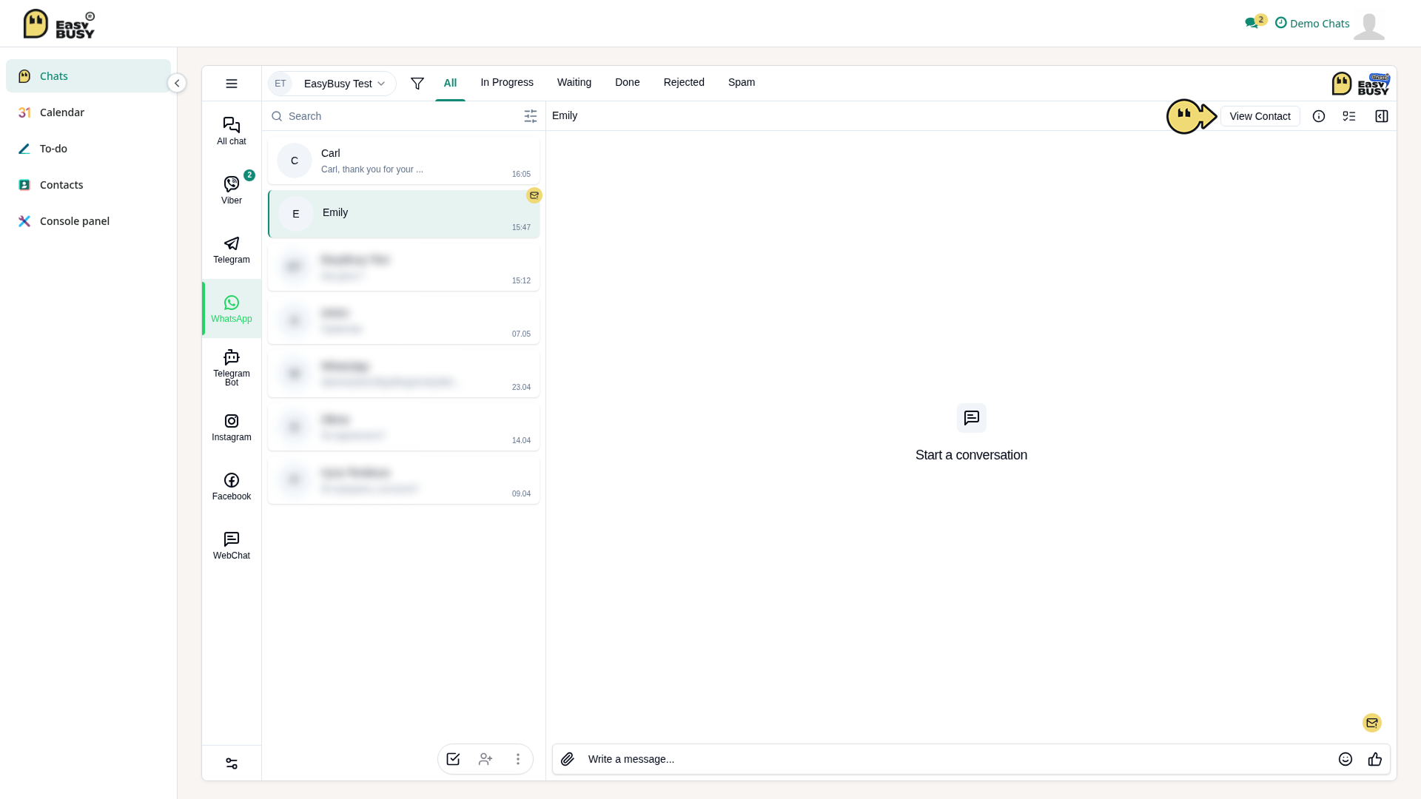
Task: Open To-do in the left navigation
Action: (88, 149)
